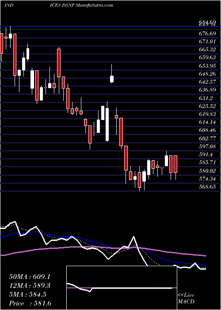Click the isolated white candlestick near 648
Viewport: 221px width, 310px height.
[112, 79]
